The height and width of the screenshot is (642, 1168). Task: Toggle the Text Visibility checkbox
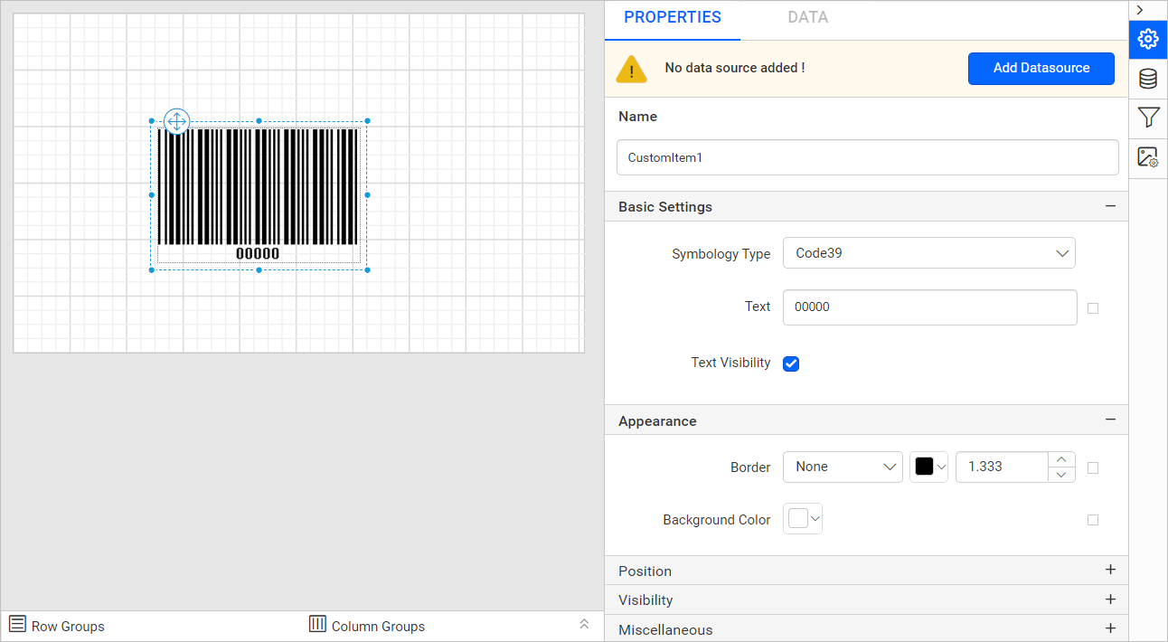pos(791,363)
